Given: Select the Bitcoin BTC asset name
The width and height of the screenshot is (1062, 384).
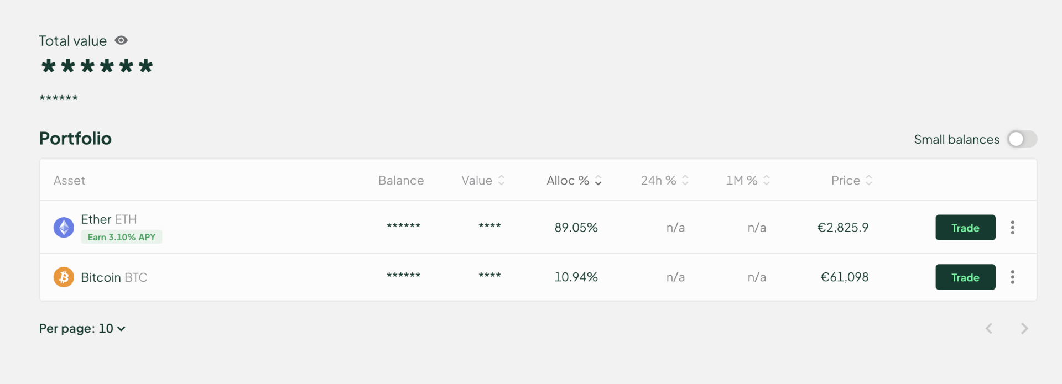Looking at the screenshot, I should (x=114, y=277).
